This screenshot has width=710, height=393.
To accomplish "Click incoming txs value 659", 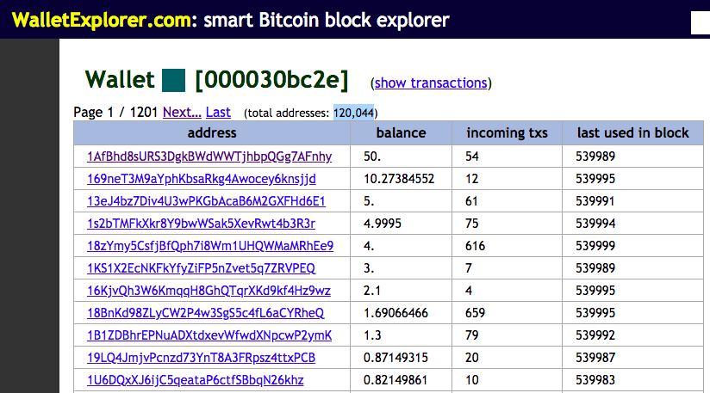I will pyautogui.click(x=475, y=313).
